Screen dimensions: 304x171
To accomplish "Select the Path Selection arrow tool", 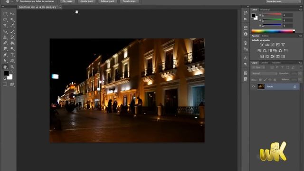I will (5, 61).
